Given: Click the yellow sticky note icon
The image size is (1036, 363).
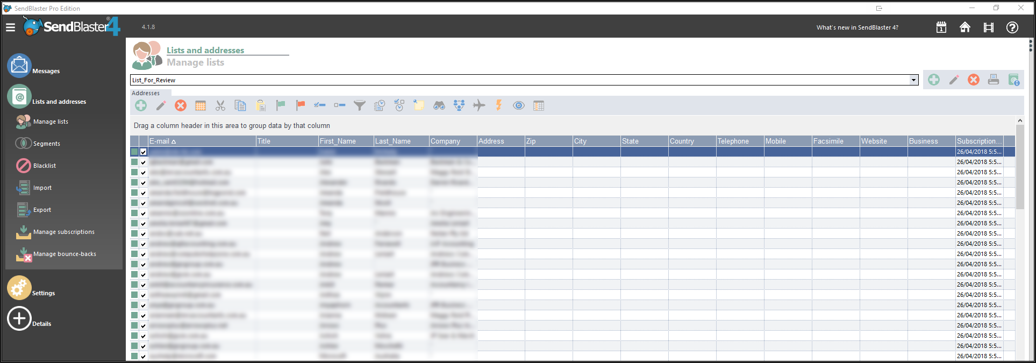Looking at the screenshot, I should pos(419,105).
